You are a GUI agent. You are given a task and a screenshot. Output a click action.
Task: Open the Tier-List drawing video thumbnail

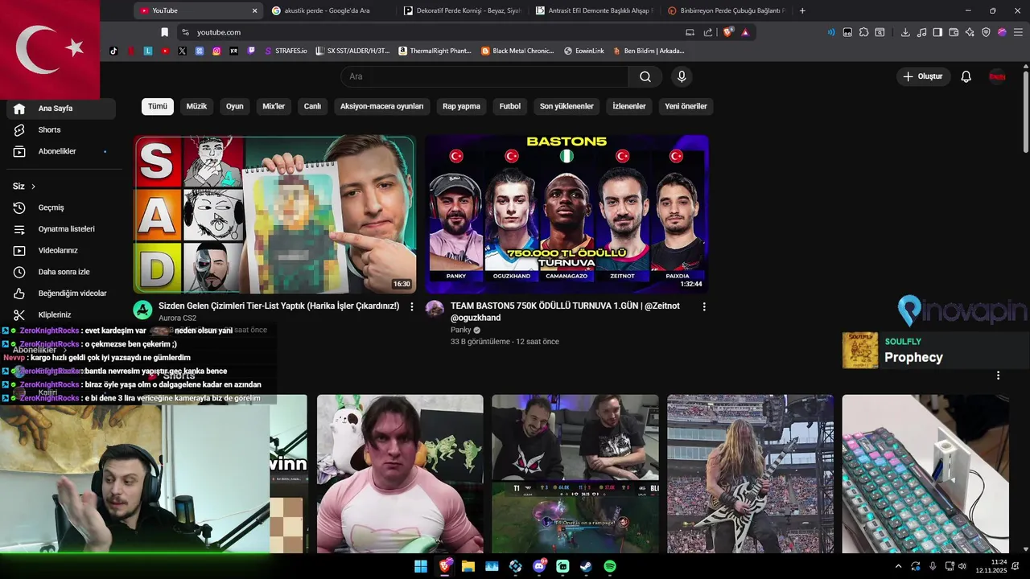click(274, 214)
